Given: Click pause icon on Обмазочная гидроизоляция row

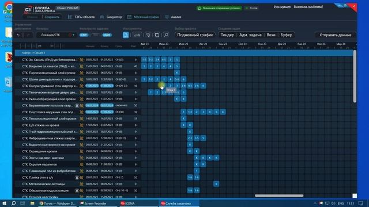Looking at the screenshot, I should pyautogui.click(x=77, y=190).
